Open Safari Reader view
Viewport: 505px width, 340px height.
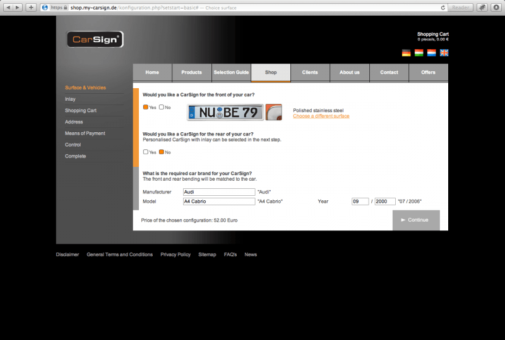(460, 8)
